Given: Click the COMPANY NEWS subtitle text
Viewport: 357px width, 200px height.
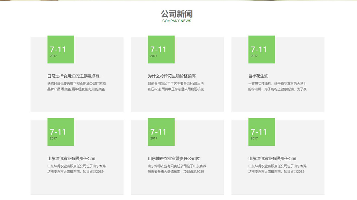Looking at the screenshot, I should tap(177, 21).
